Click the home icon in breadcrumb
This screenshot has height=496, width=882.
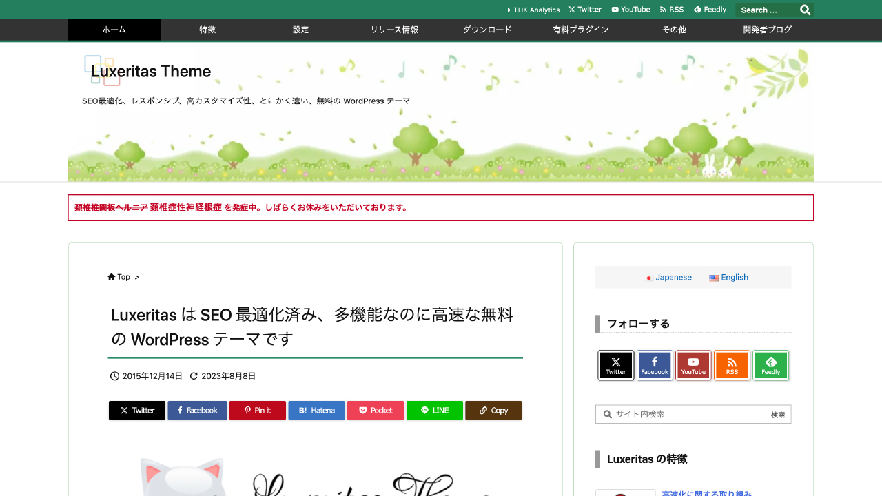112,277
